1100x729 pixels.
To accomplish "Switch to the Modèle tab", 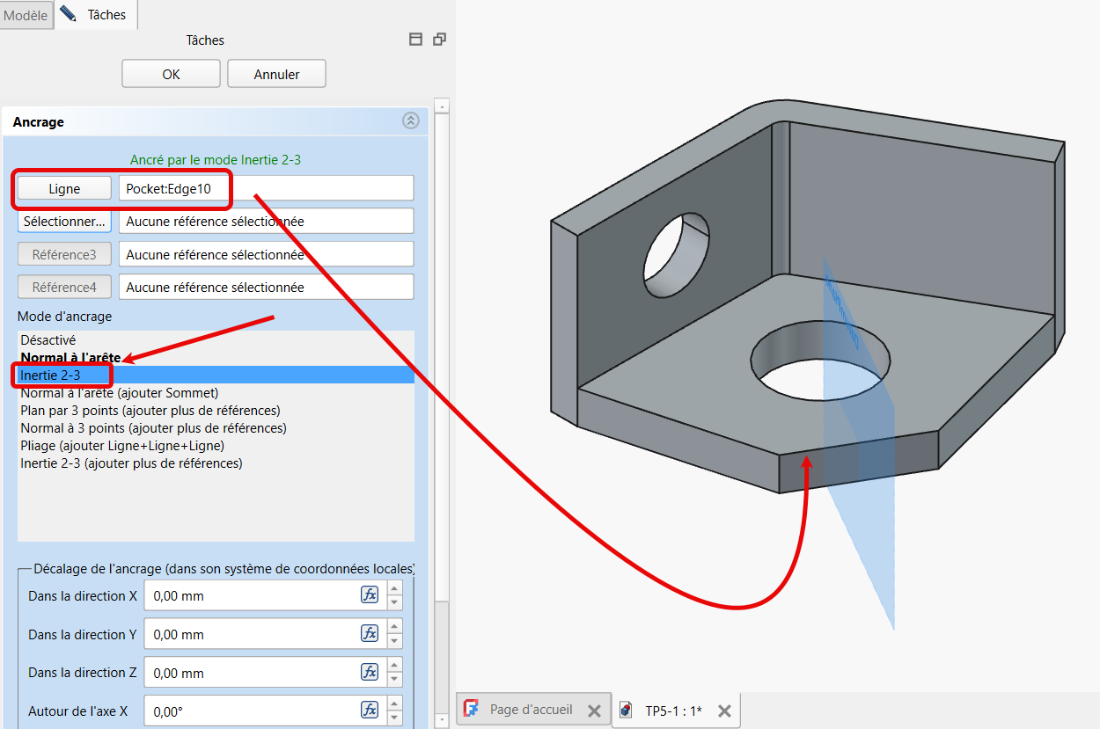I will pyautogui.click(x=26, y=15).
